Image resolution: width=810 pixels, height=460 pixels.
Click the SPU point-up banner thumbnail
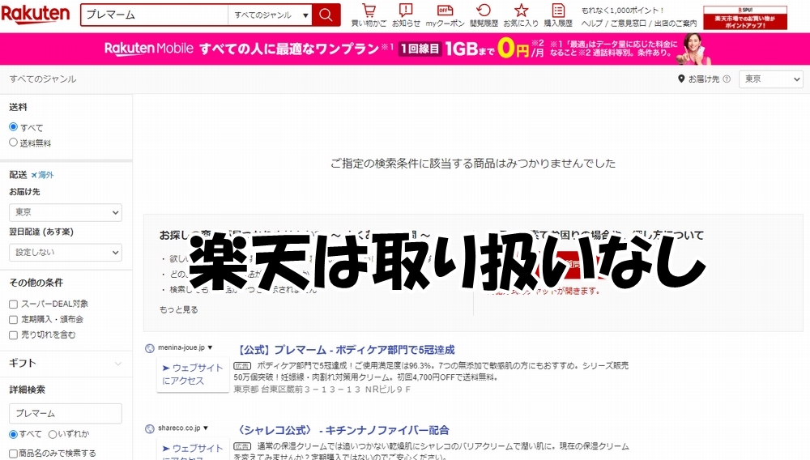tap(745, 18)
